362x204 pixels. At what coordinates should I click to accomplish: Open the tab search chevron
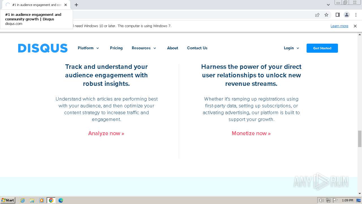[328, 5]
